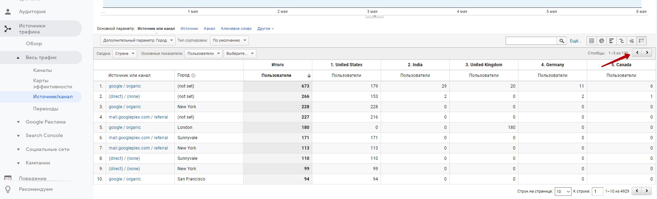Open the timeline collapse handle under 3 мая
Image resolution: width=657 pixels, height=199 pixels.
374,16
